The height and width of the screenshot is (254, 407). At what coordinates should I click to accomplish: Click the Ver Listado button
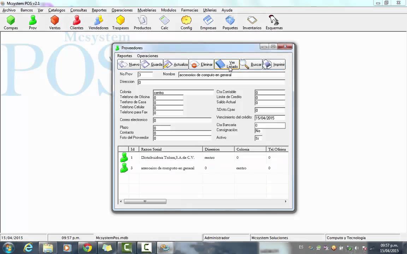(226, 64)
